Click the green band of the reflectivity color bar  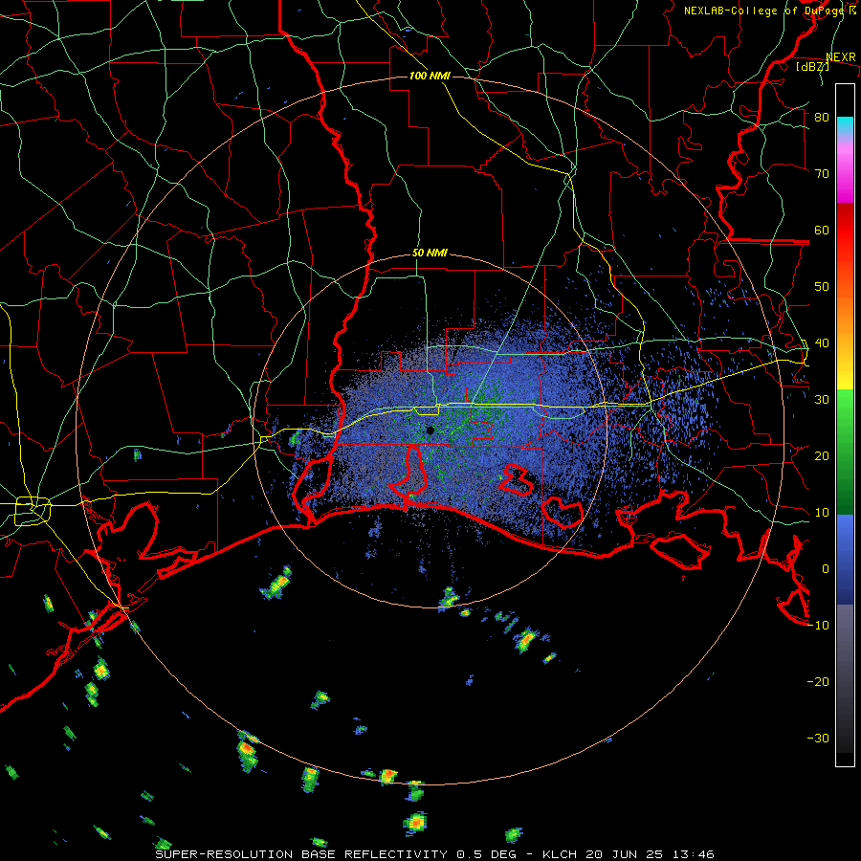(845, 452)
